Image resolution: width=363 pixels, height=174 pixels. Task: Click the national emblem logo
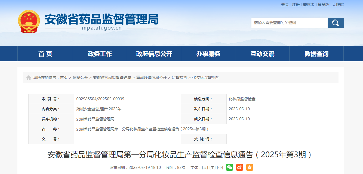pos(29,22)
